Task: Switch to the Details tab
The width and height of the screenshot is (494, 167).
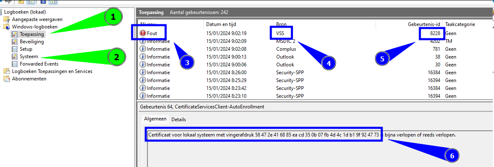Action: (178, 120)
